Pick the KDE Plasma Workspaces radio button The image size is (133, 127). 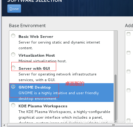pyautogui.click(x=13, y=105)
